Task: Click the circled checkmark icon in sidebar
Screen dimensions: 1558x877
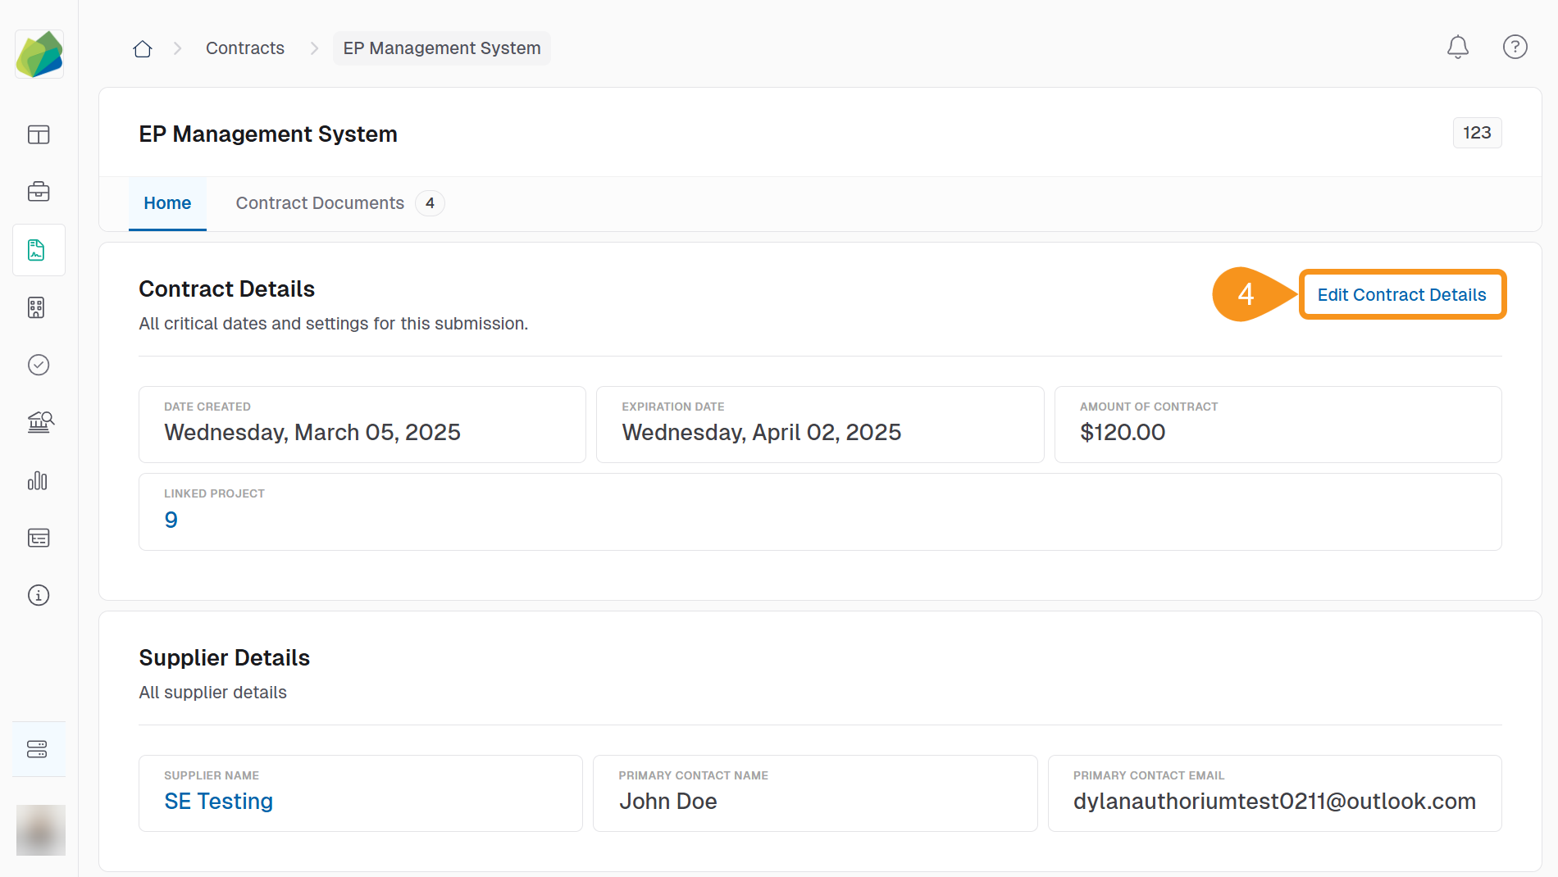Action: (x=39, y=365)
